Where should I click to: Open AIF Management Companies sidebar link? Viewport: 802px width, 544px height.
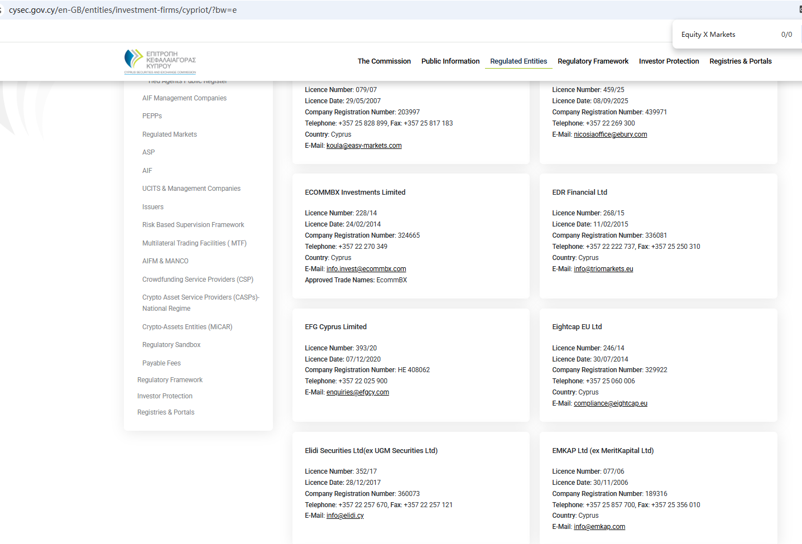click(184, 98)
